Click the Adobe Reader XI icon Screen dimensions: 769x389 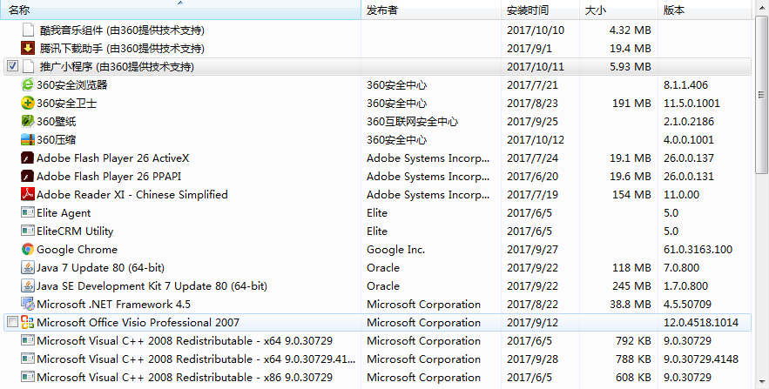coord(28,195)
